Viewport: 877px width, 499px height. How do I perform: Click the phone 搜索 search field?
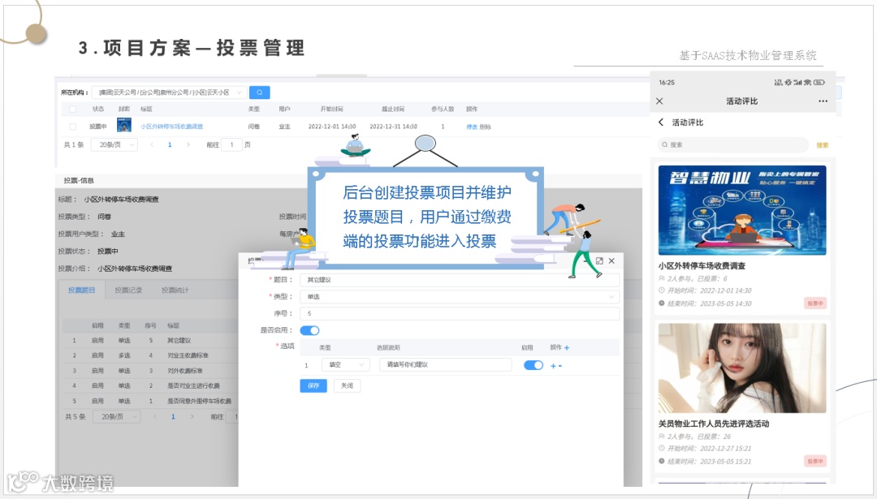[733, 144]
